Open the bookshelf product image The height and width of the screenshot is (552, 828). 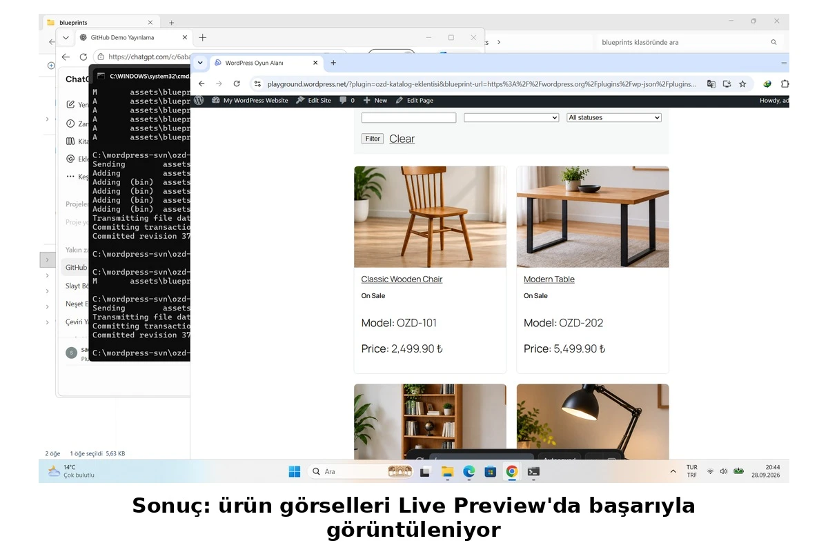pos(430,422)
